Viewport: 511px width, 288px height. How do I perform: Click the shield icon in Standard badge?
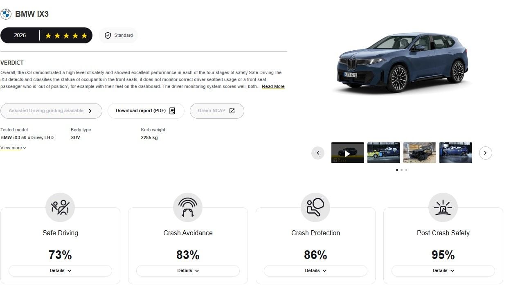point(108,36)
